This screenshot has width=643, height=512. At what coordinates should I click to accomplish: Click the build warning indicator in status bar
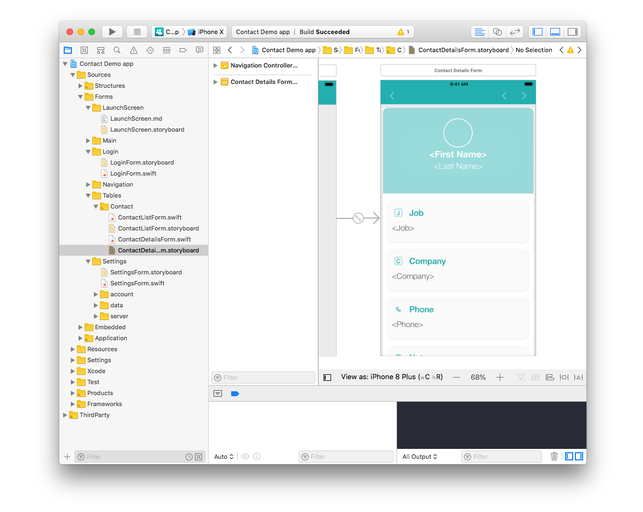click(x=403, y=32)
